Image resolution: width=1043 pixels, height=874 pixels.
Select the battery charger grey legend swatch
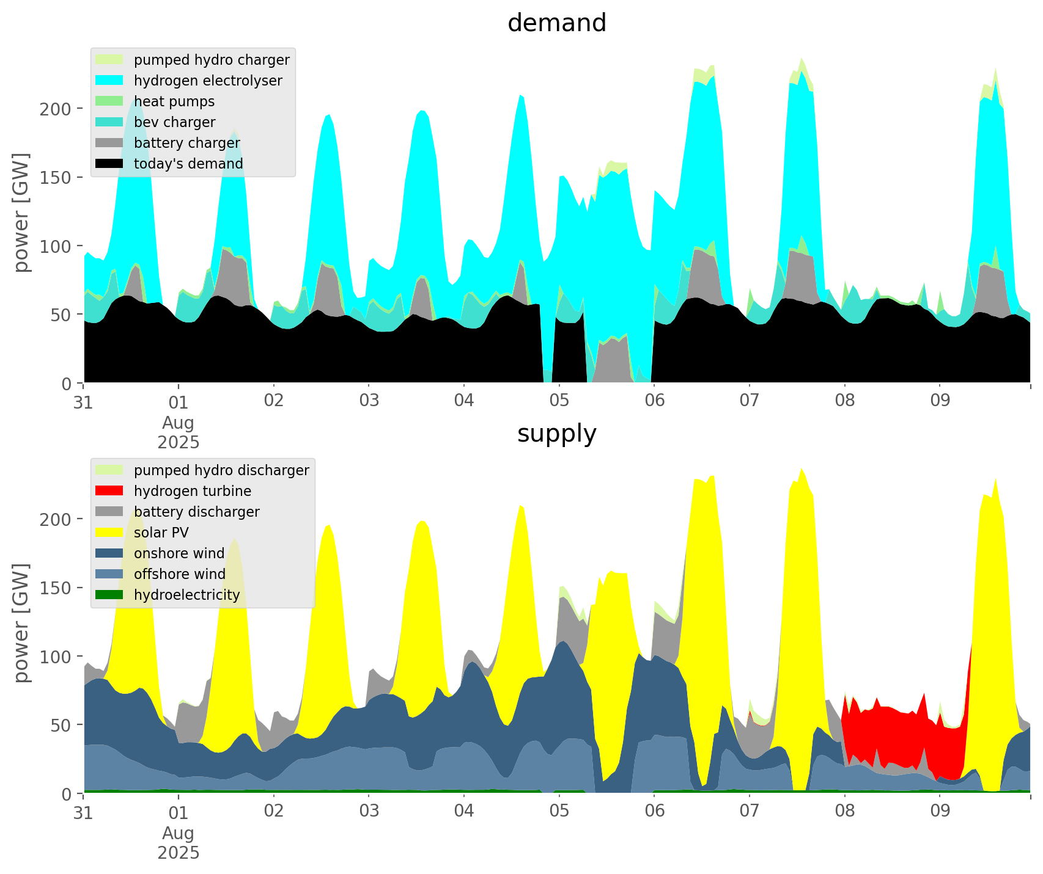click(110, 143)
